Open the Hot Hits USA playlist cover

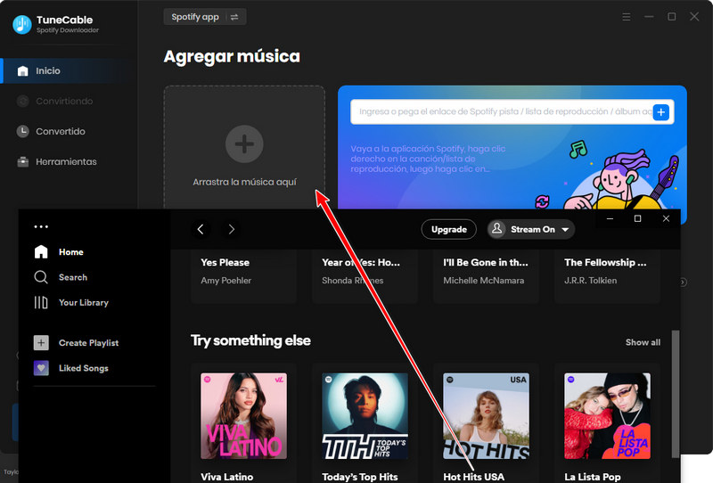(x=486, y=415)
